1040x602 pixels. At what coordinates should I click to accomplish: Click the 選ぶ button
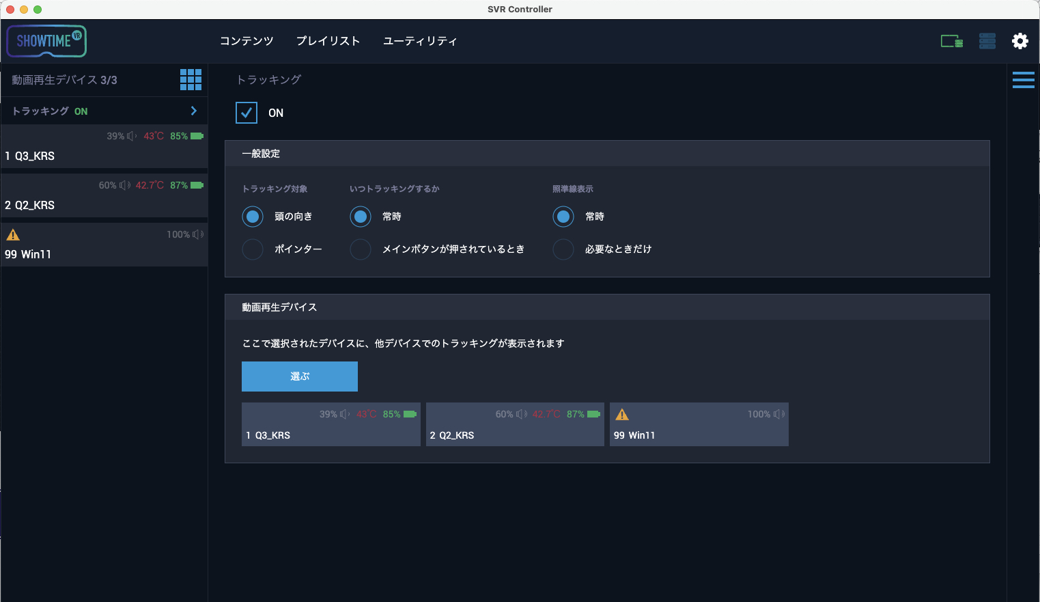tap(300, 377)
